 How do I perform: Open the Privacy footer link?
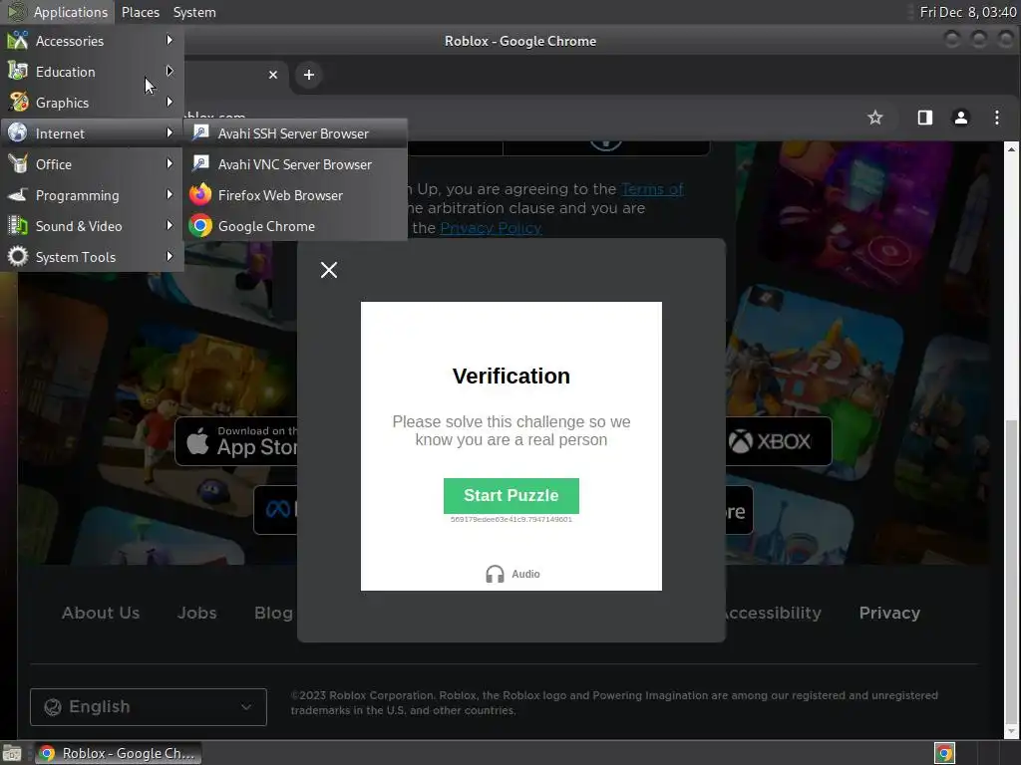[889, 613]
